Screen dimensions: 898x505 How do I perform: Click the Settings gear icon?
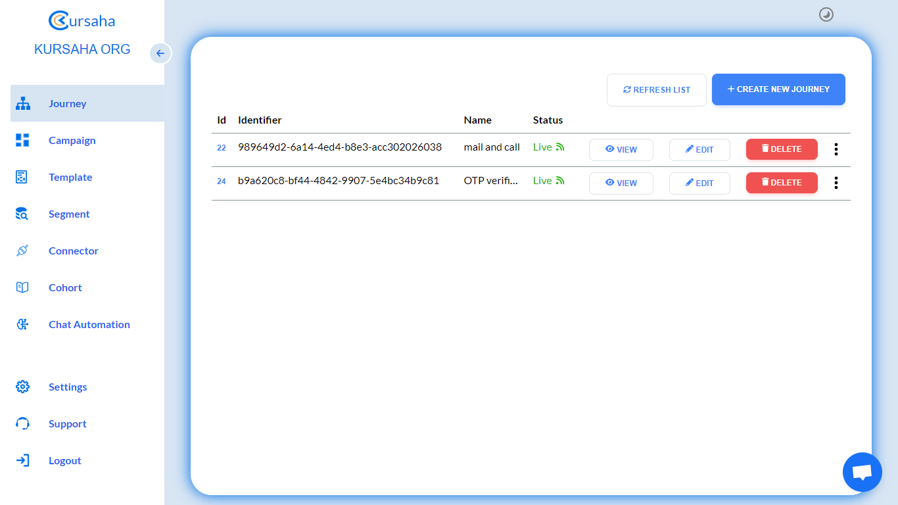point(22,387)
